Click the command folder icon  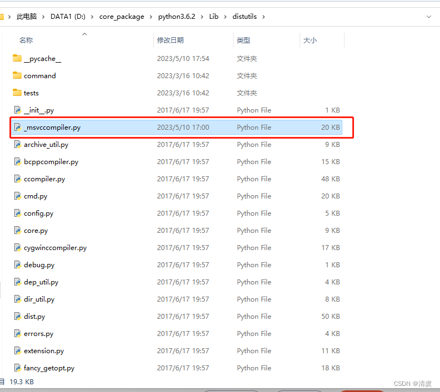coord(17,75)
